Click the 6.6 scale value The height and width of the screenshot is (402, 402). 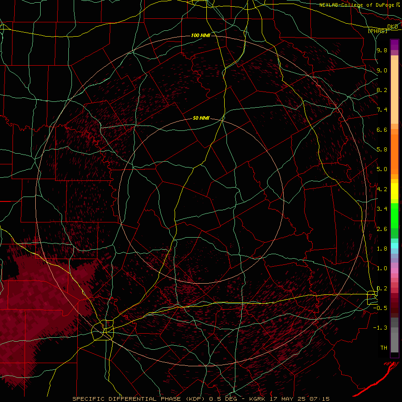382,130
